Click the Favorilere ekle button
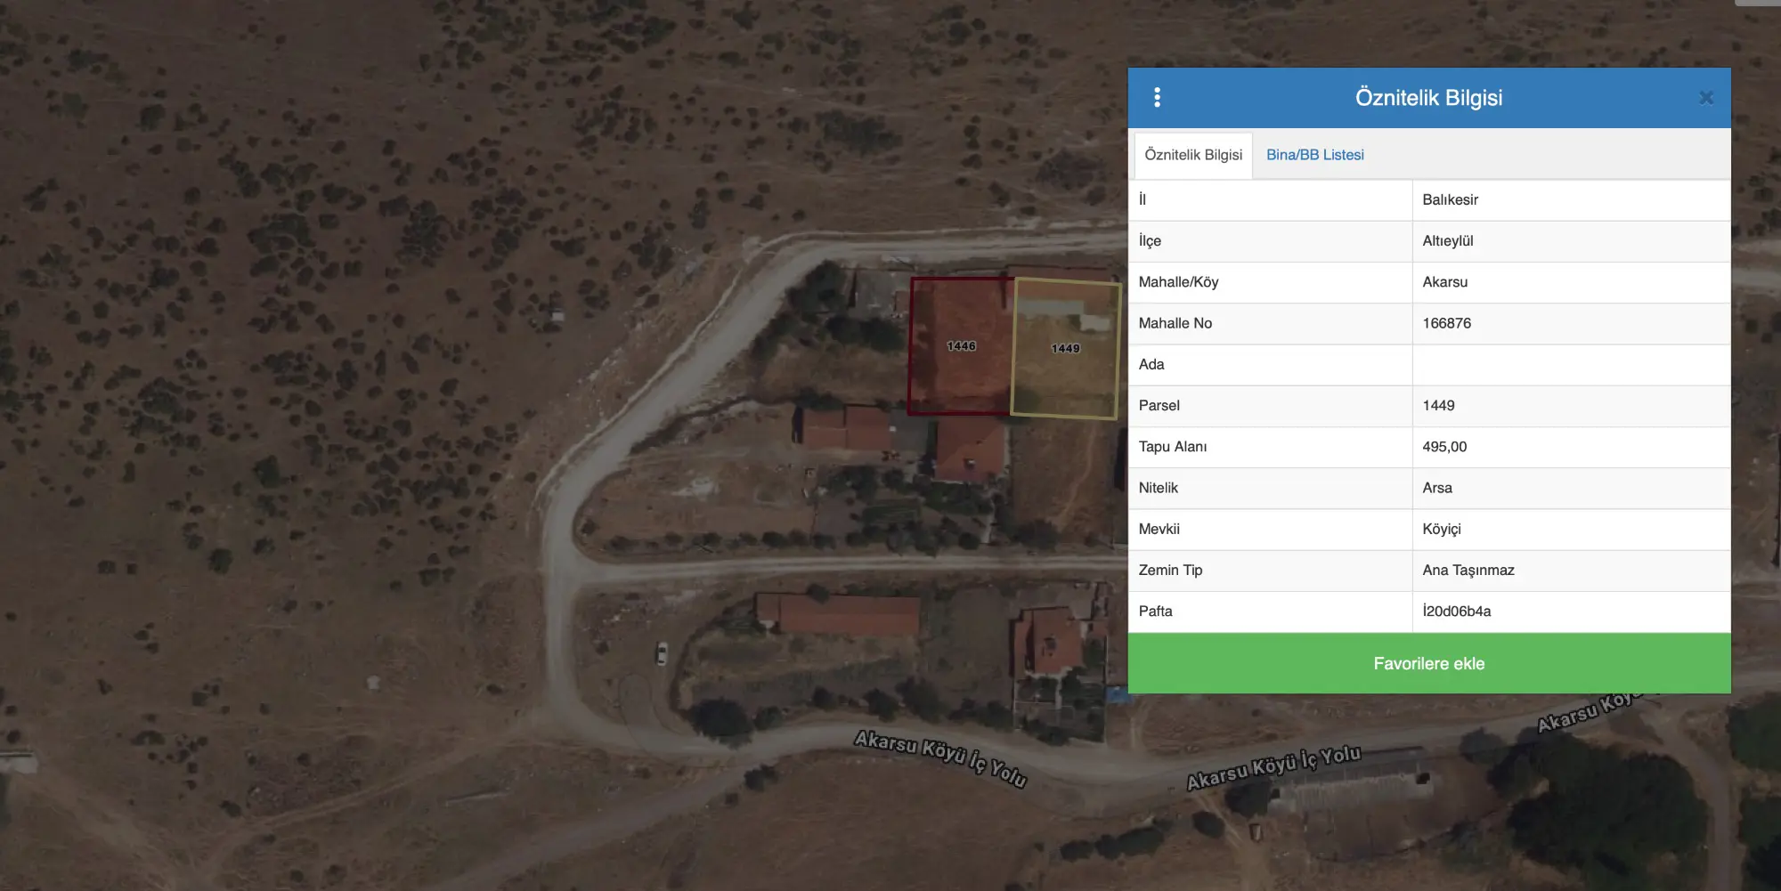This screenshot has height=891, width=1781. [1428, 663]
